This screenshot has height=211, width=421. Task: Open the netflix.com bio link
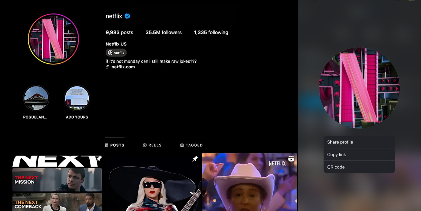pos(123,67)
